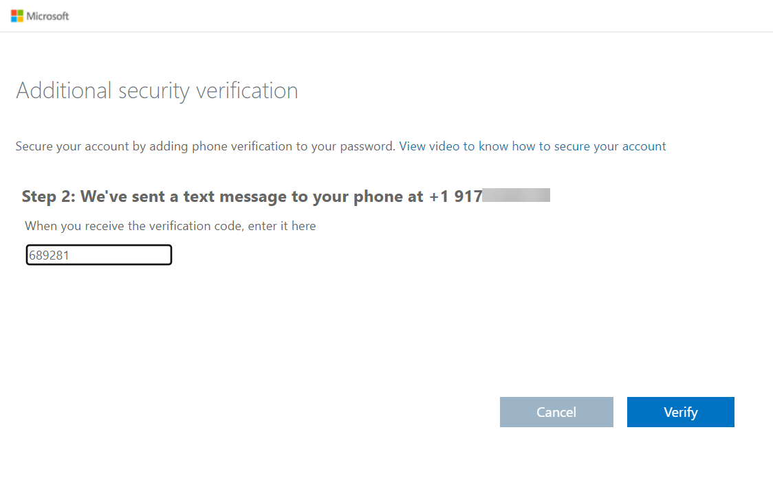Click the blue link ending in 'your account'

(532, 146)
